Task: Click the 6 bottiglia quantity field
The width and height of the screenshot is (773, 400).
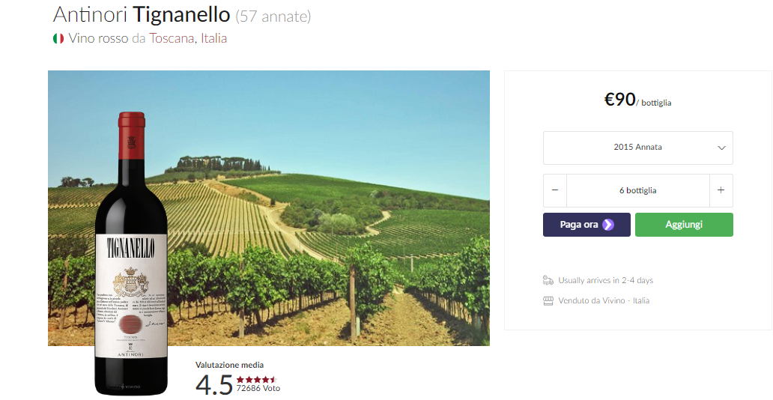Action: pos(637,190)
